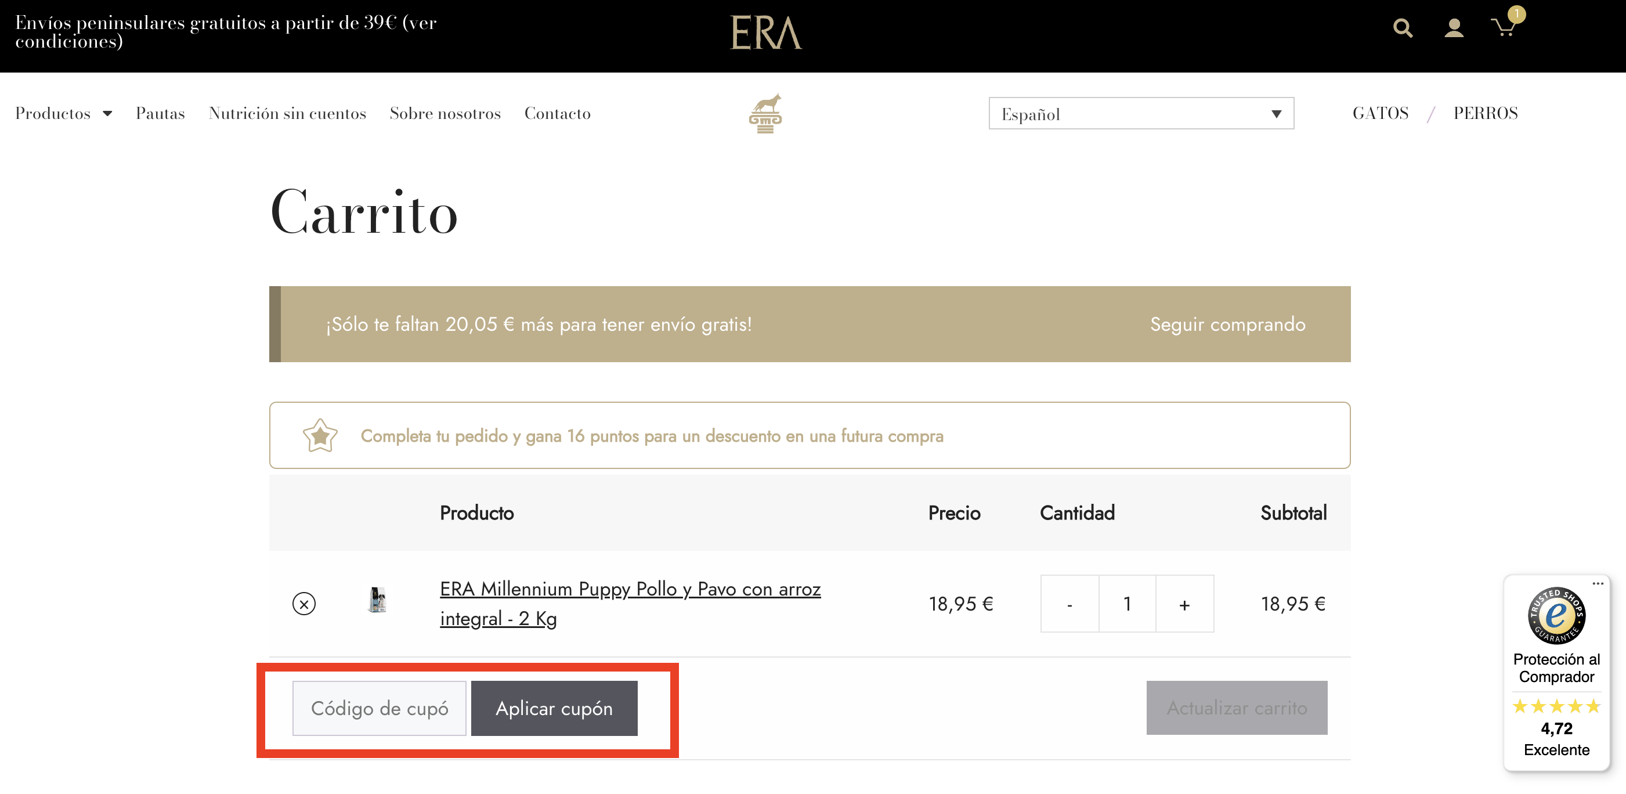
Task: Open Contacto page
Action: click(x=557, y=114)
